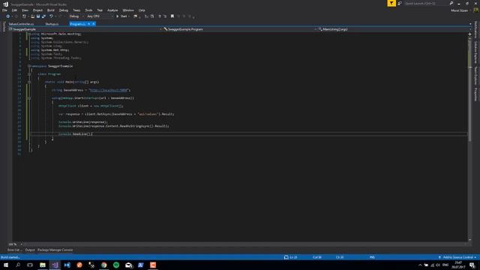Close the Program.cs tab
The image size is (480, 270).
pyautogui.click(x=93, y=24)
